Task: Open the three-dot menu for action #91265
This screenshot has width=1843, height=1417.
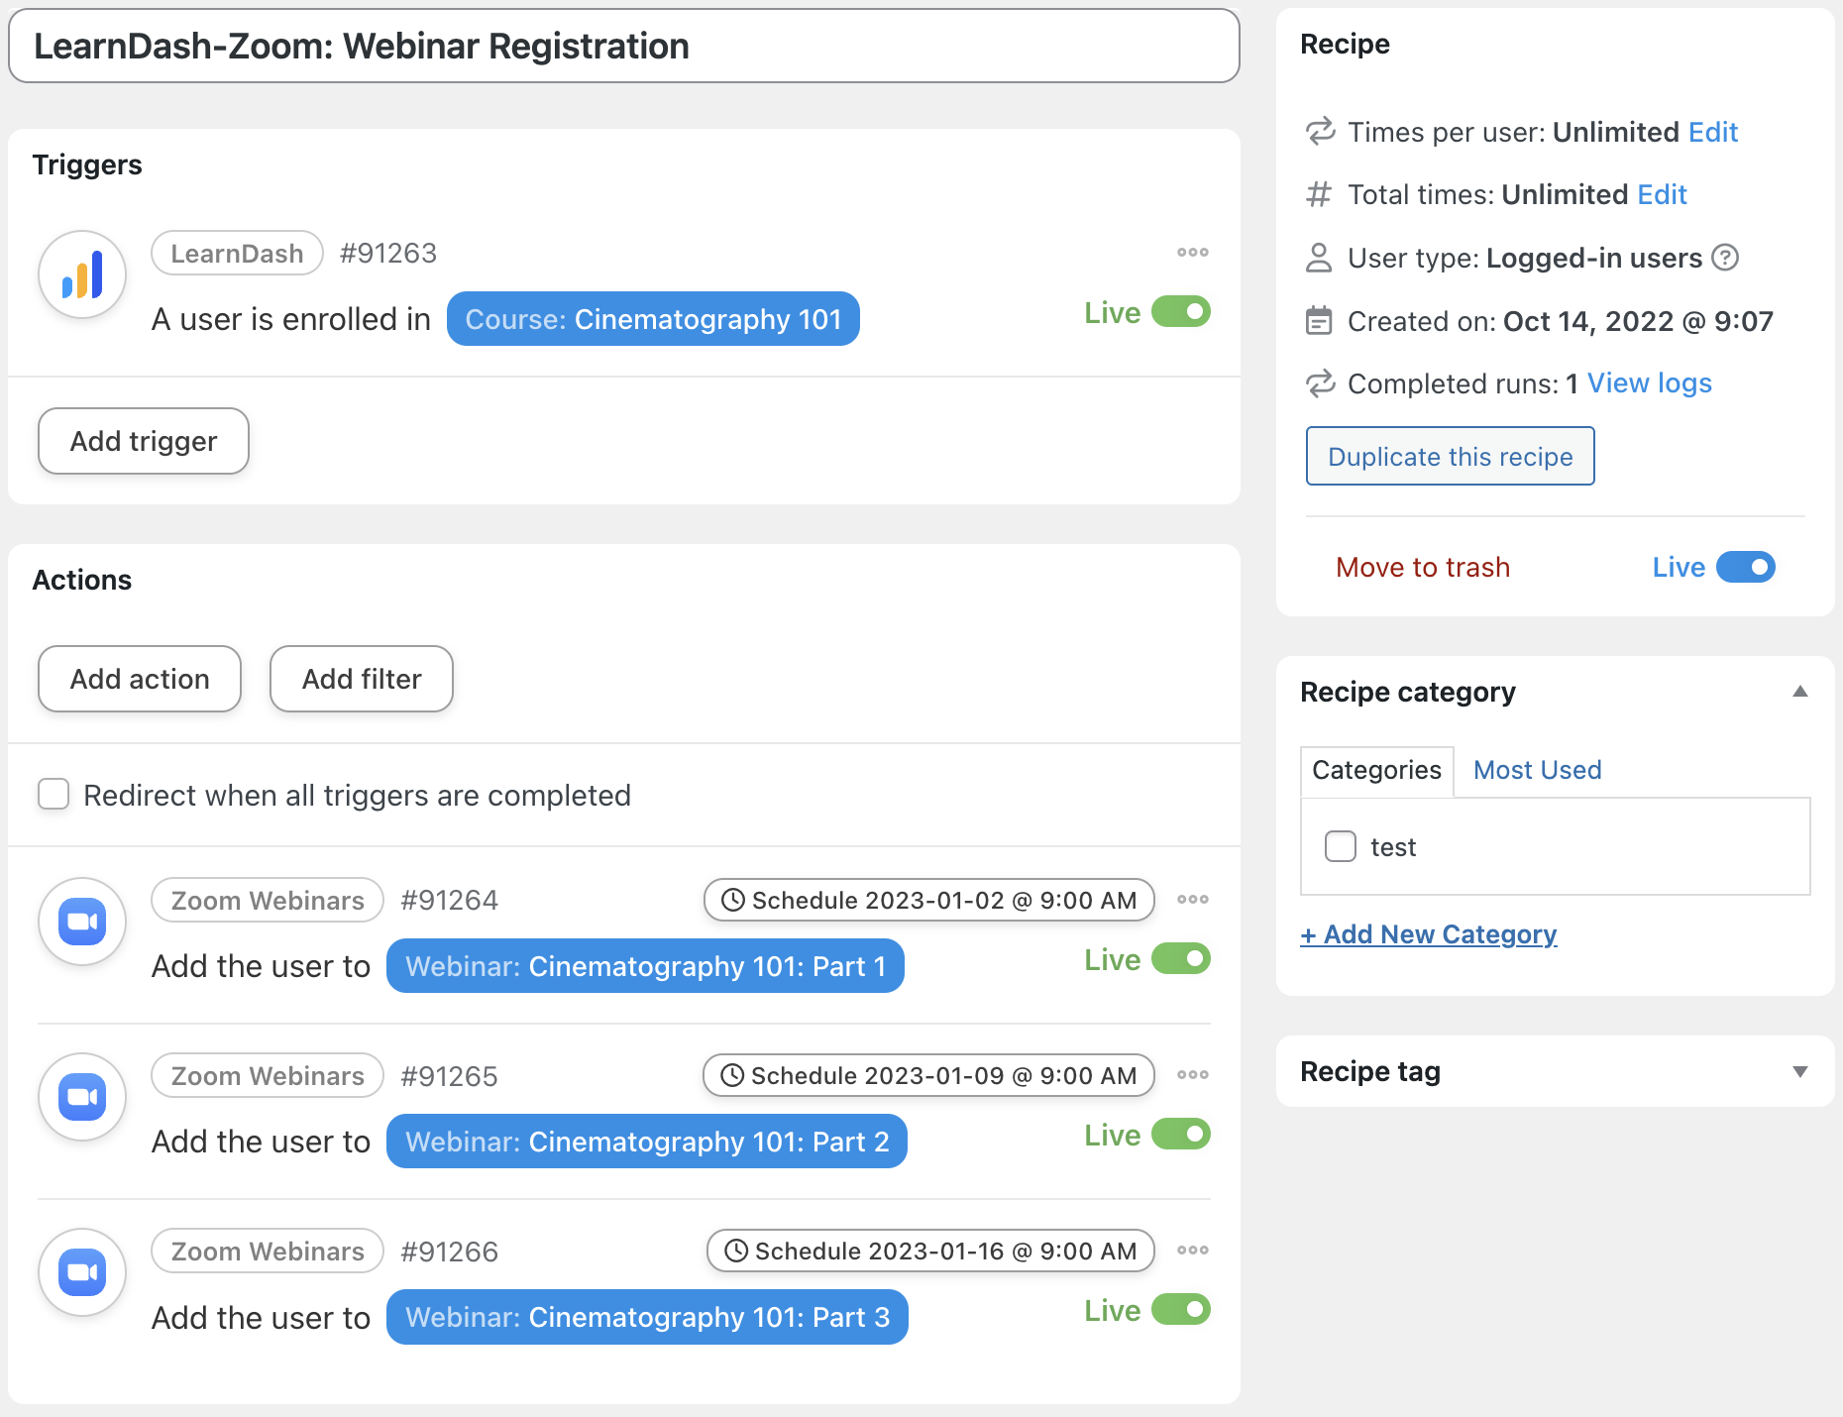Action: (1192, 1075)
